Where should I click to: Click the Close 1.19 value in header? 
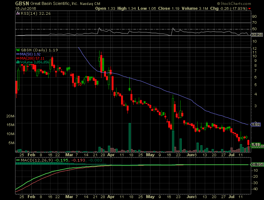pyautogui.click(x=169, y=8)
